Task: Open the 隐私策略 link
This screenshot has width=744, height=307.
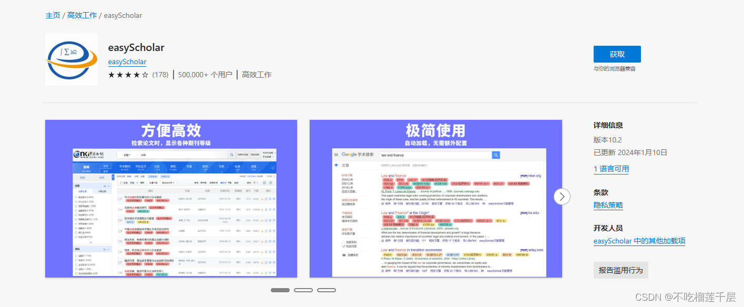Action: 608,205
